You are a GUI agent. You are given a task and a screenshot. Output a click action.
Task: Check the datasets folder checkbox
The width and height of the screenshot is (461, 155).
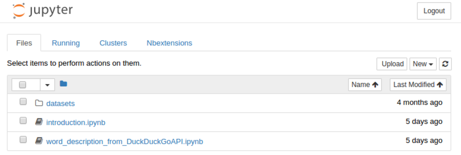[23, 102]
